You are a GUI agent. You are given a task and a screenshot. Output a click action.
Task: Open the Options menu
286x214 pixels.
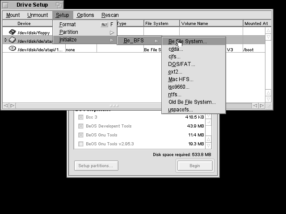85,15
